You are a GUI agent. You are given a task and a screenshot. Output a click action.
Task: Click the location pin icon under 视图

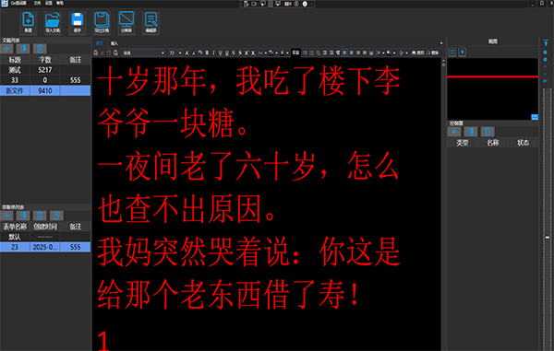[463, 53]
